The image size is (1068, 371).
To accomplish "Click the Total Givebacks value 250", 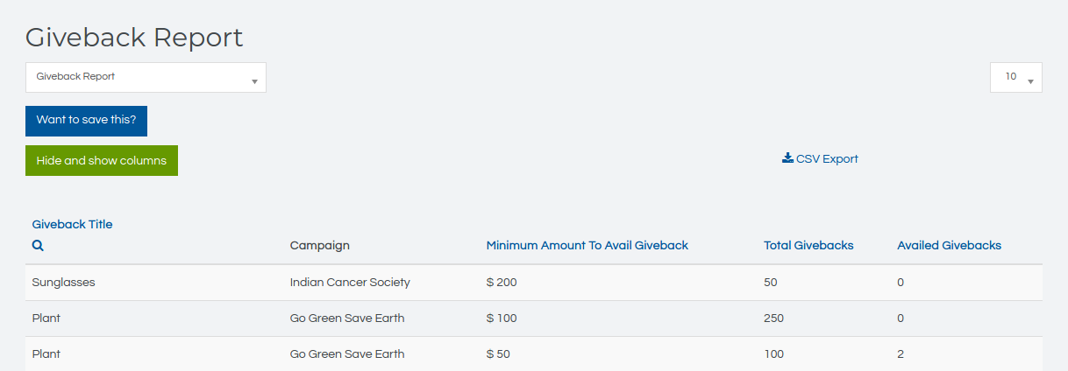I will (x=773, y=318).
